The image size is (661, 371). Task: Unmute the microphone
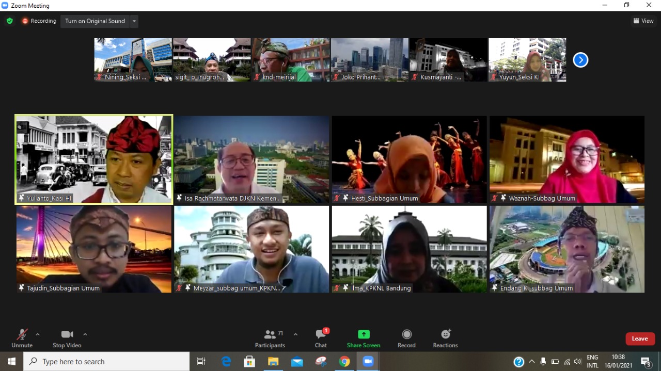point(22,338)
